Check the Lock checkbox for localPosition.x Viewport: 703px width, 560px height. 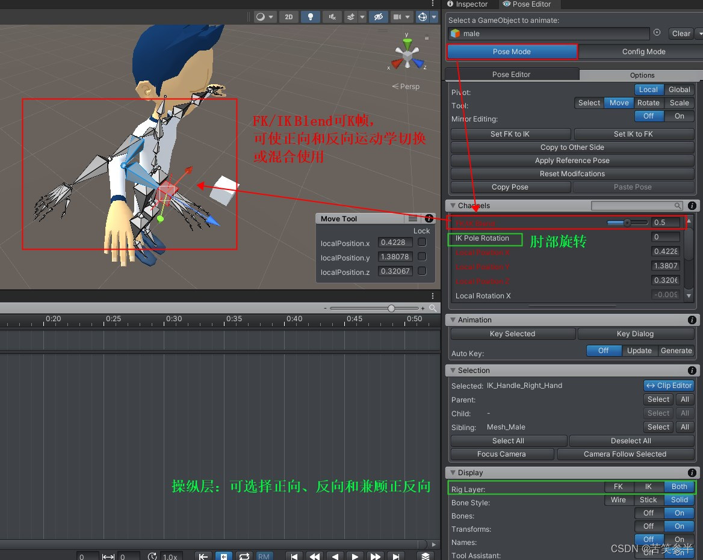tap(422, 242)
